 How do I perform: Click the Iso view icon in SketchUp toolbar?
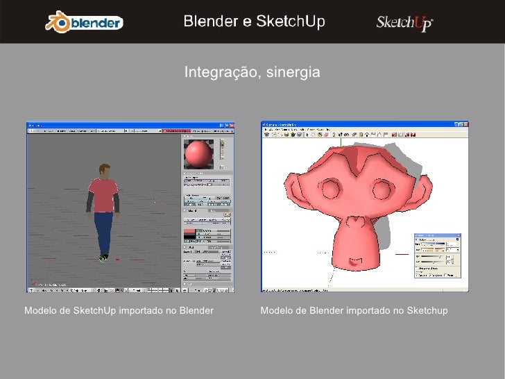(354, 135)
